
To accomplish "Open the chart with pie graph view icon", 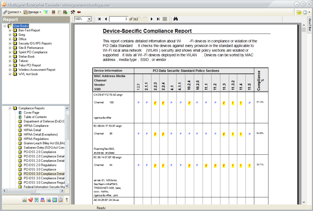I will pyautogui.click(x=49, y=200).
